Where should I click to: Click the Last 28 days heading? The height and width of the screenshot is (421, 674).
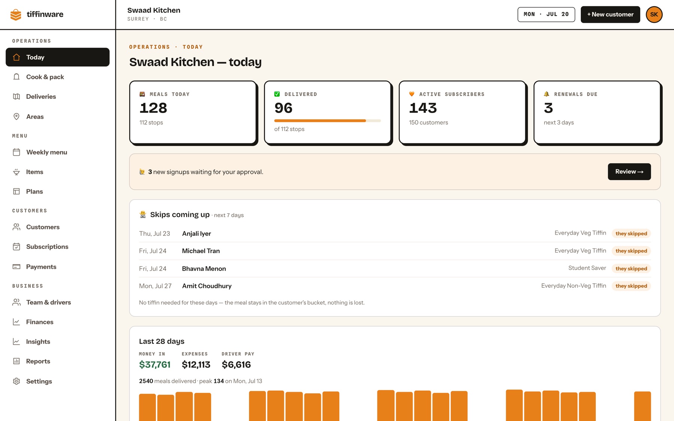pos(162,341)
